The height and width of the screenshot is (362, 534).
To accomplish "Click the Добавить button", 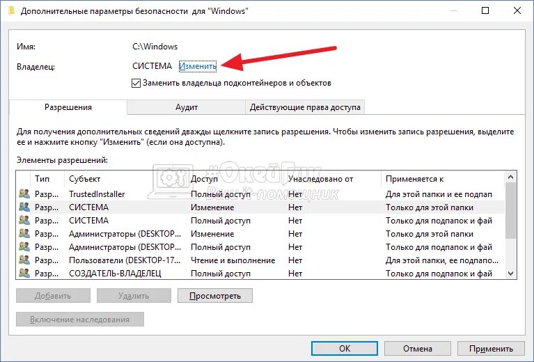I will pos(53,296).
